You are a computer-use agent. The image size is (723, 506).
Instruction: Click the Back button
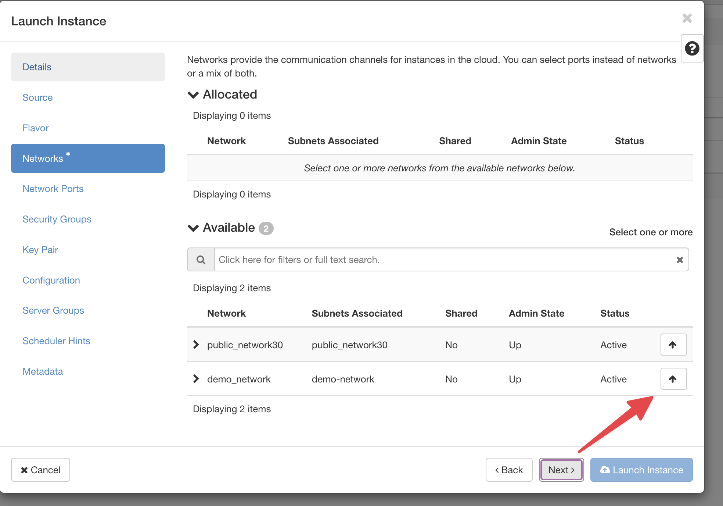tap(509, 470)
